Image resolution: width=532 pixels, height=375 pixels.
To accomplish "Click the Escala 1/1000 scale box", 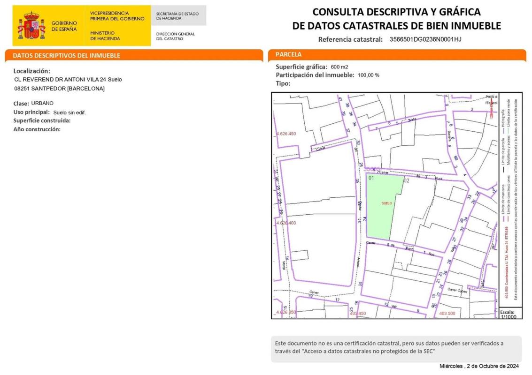I will (x=510, y=314).
